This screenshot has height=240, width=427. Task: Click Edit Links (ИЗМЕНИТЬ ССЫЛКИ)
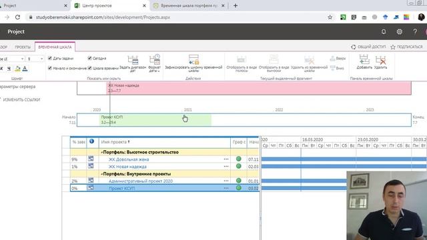click(21, 100)
